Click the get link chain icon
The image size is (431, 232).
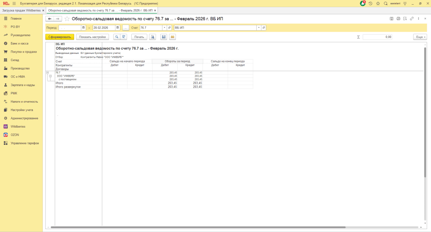point(412,19)
